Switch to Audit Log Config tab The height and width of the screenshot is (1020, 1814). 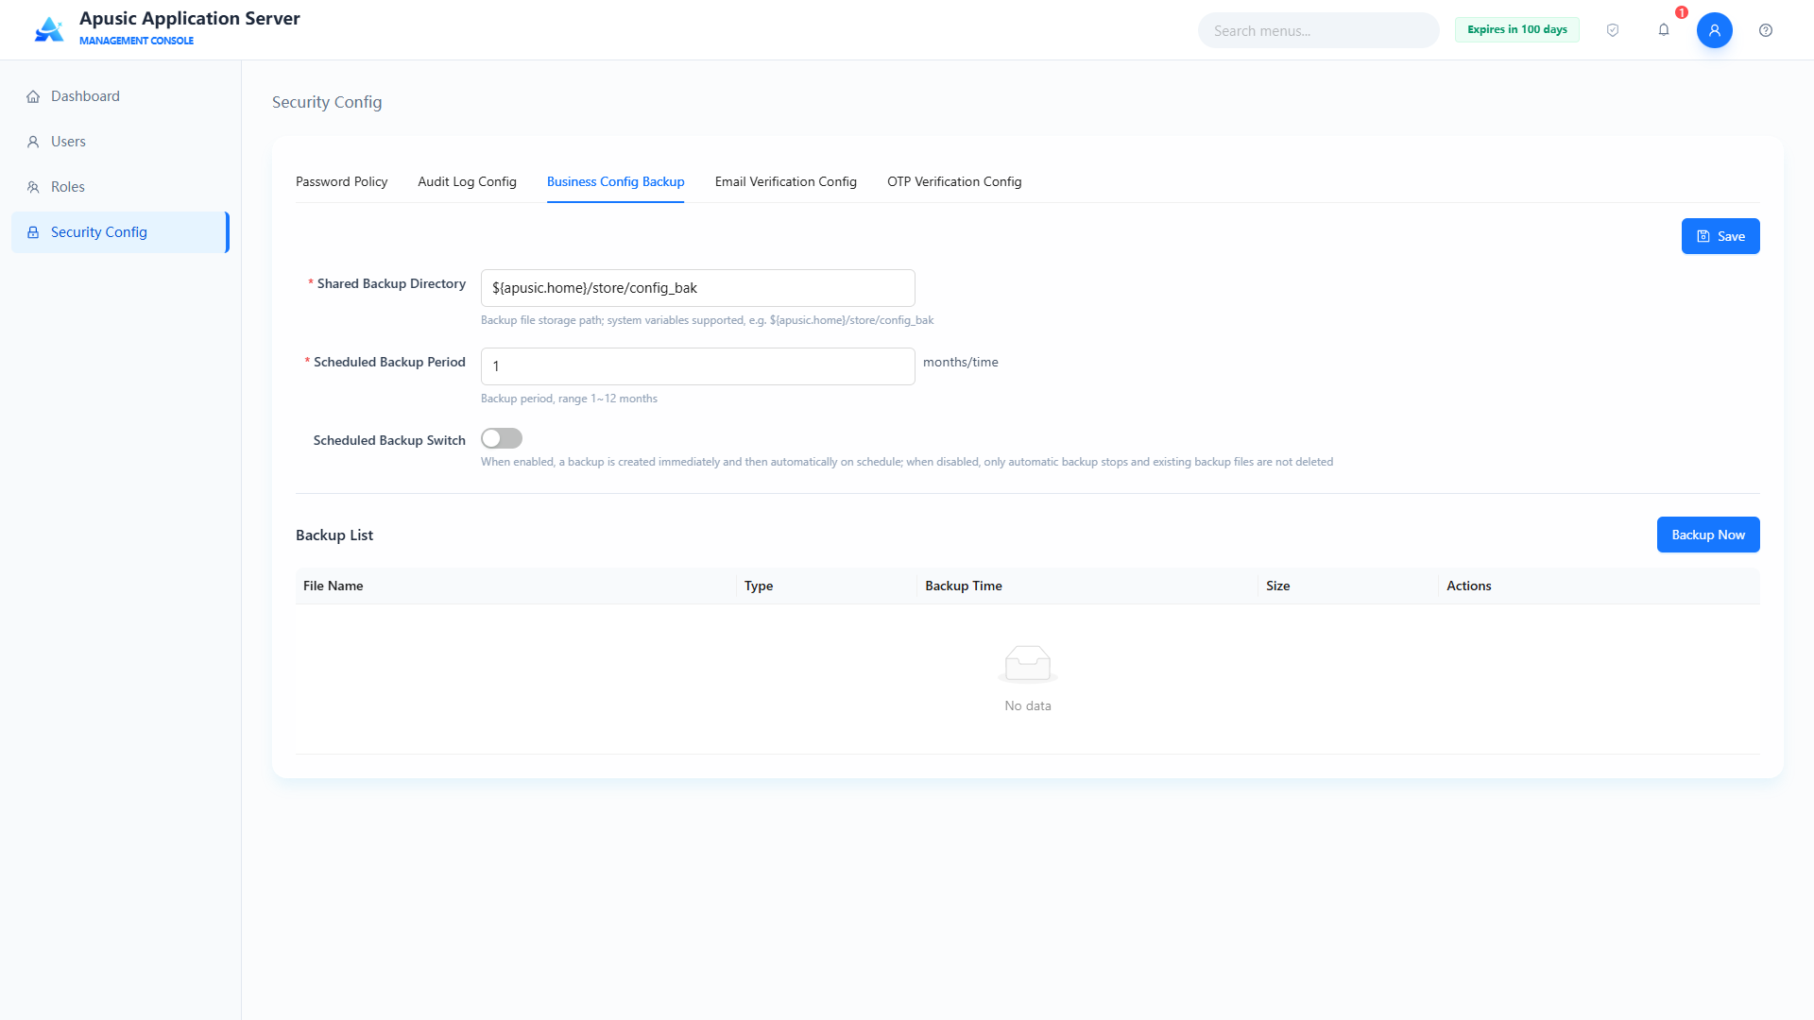coord(467,181)
